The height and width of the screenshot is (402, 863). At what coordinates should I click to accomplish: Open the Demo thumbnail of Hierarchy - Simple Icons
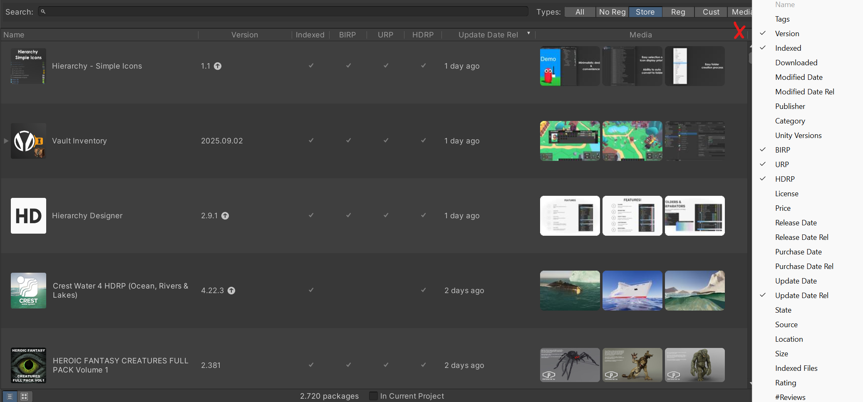tap(570, 66)
